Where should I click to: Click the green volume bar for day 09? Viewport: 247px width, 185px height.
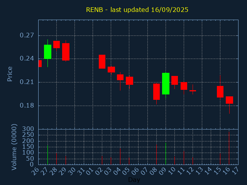(166, 154)
